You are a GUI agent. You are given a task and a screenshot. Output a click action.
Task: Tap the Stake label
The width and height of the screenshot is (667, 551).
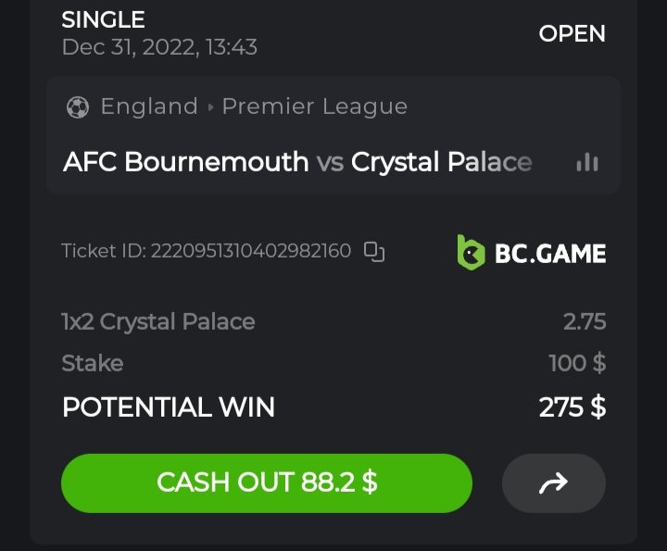pos(93,363)
